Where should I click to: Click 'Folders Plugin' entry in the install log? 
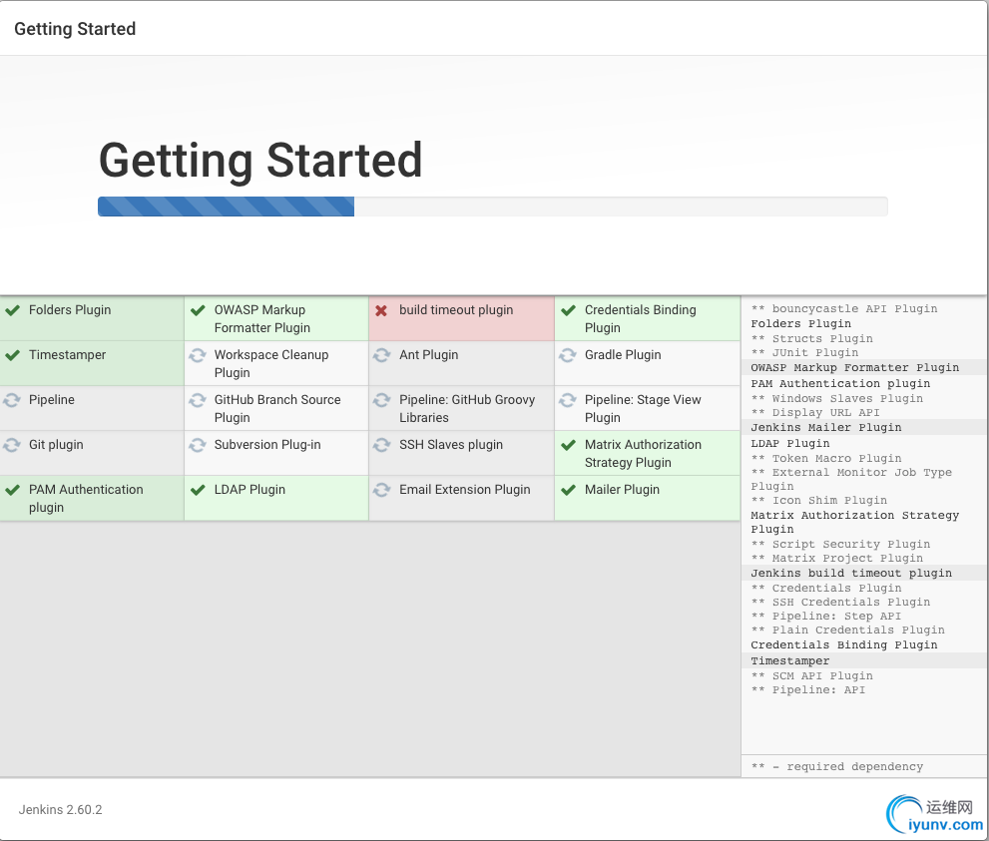click(x=800, y=324)
